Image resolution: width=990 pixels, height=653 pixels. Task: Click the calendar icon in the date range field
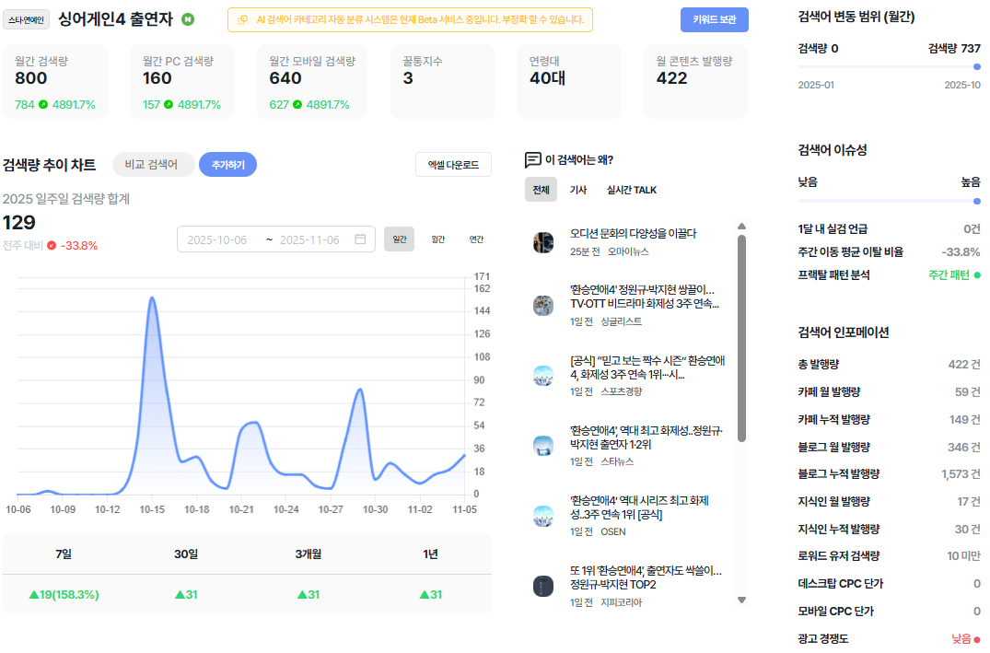click(360, 239)
